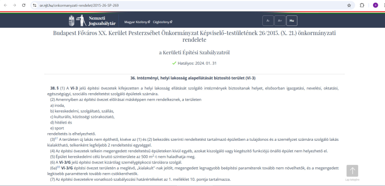Viewport: 385px width, 186px height.
Task: Select Hu language button
Action: [x=292, y=21]
